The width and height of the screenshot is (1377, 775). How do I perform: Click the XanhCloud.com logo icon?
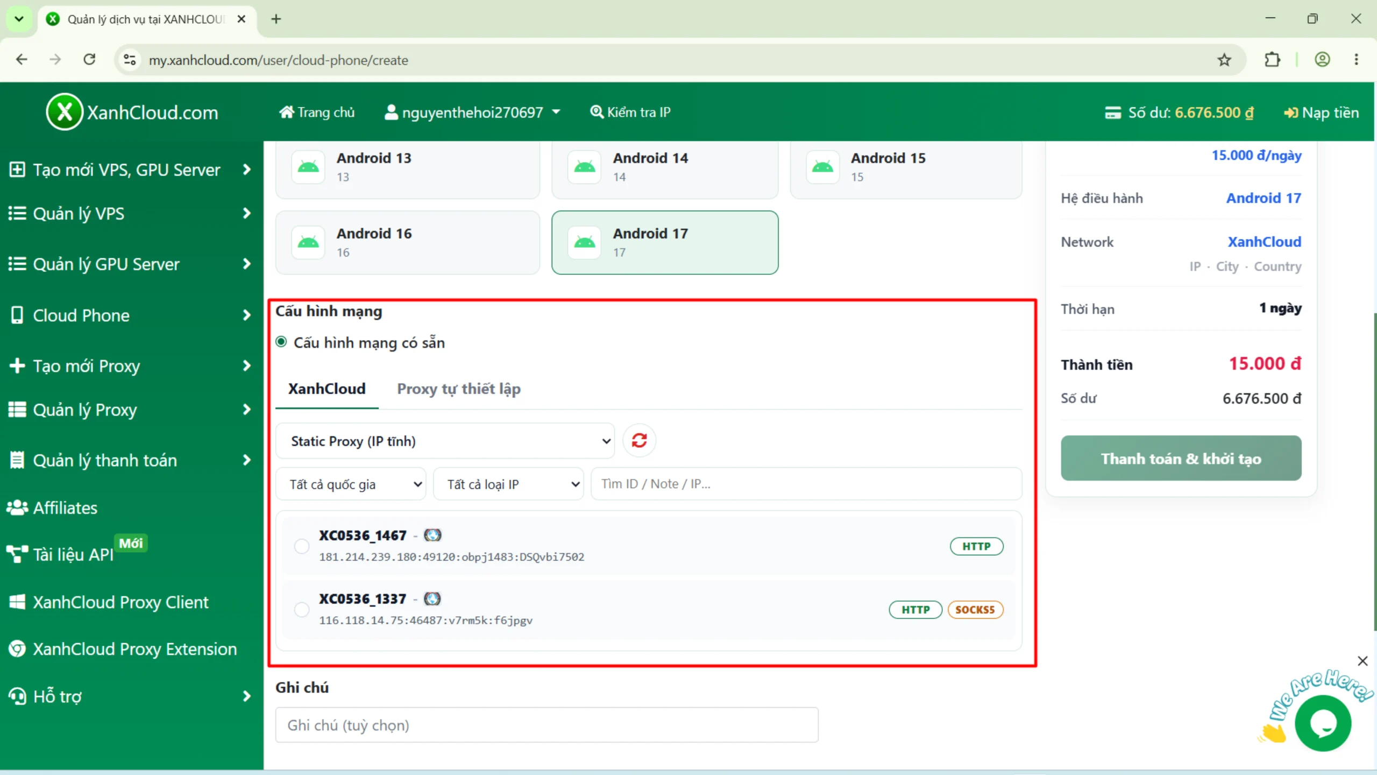pyautogui.click(x=65, y=112)
